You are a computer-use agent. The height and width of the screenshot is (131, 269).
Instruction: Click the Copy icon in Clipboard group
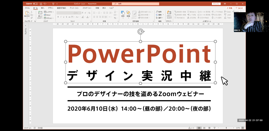32,15
